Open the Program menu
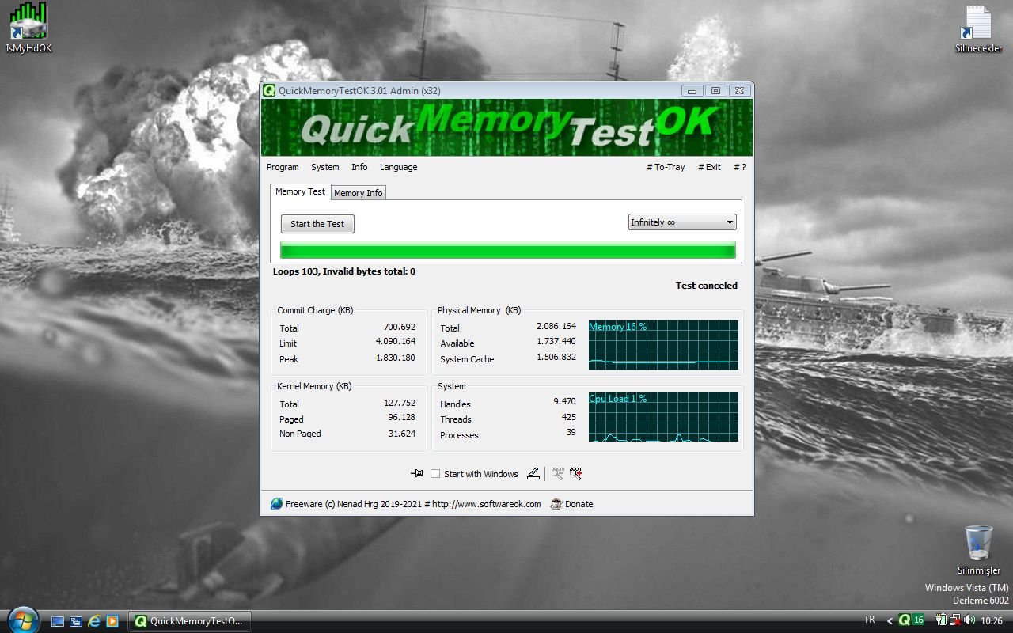The height and width of the screenshot is (633, 1013). [x=283, y=167]
